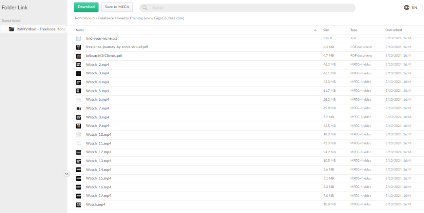The width and height of the screenshot is (424, 213).
Task: Select RohitVirkud folder in the tree
Action: (x=41, y=29)
